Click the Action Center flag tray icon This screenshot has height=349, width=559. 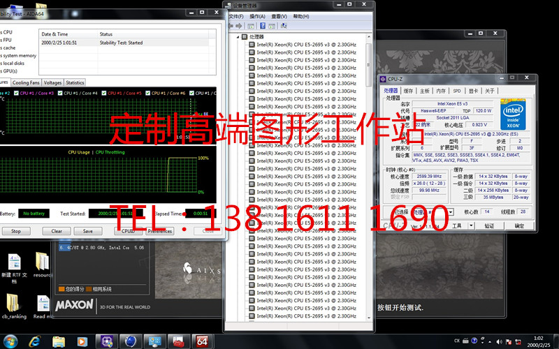(x=509, y=341)
